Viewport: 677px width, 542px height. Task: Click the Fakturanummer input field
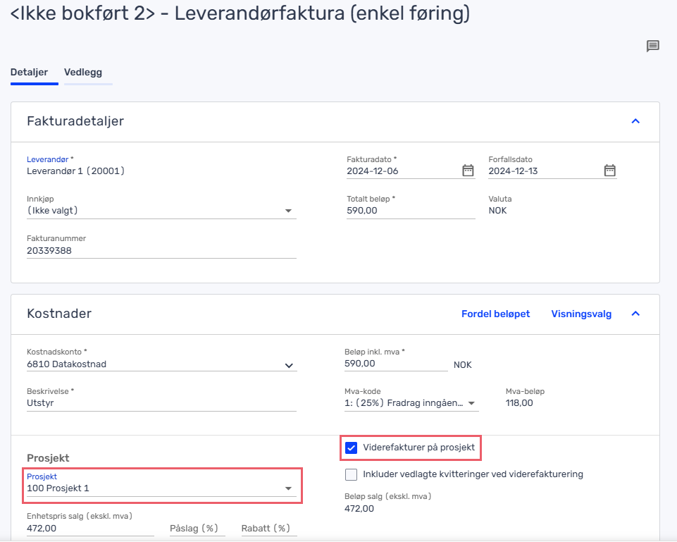click(161, 251)
